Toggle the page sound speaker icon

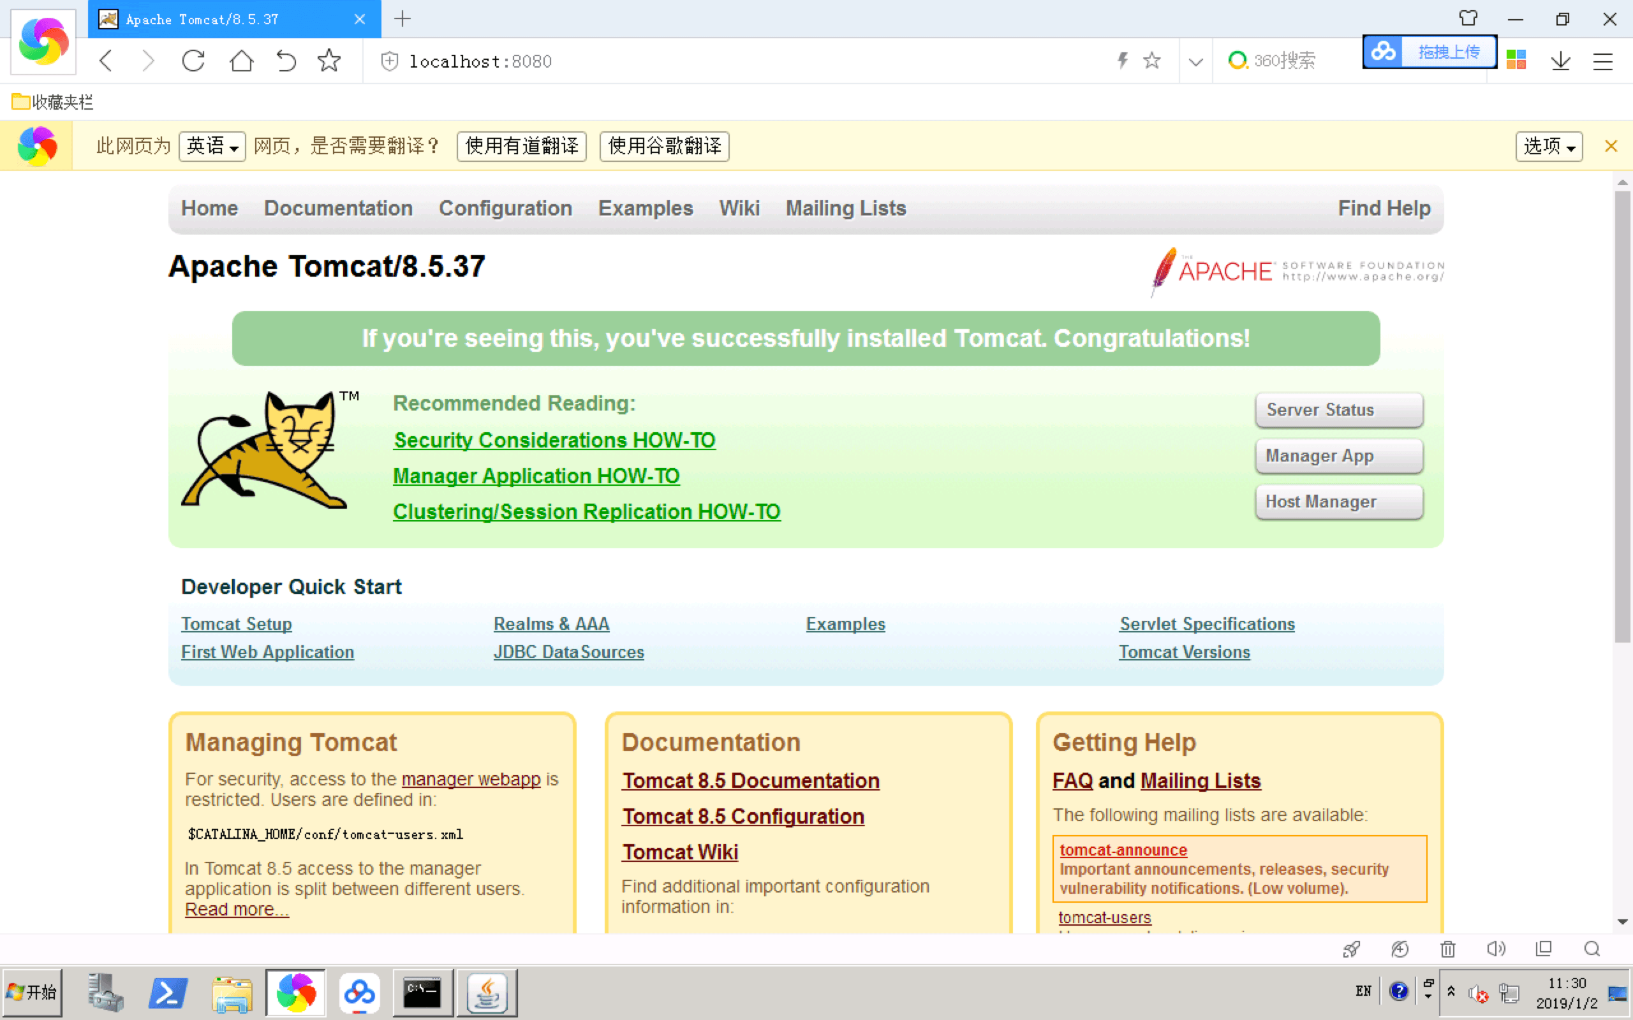(x=1495, y=949)
